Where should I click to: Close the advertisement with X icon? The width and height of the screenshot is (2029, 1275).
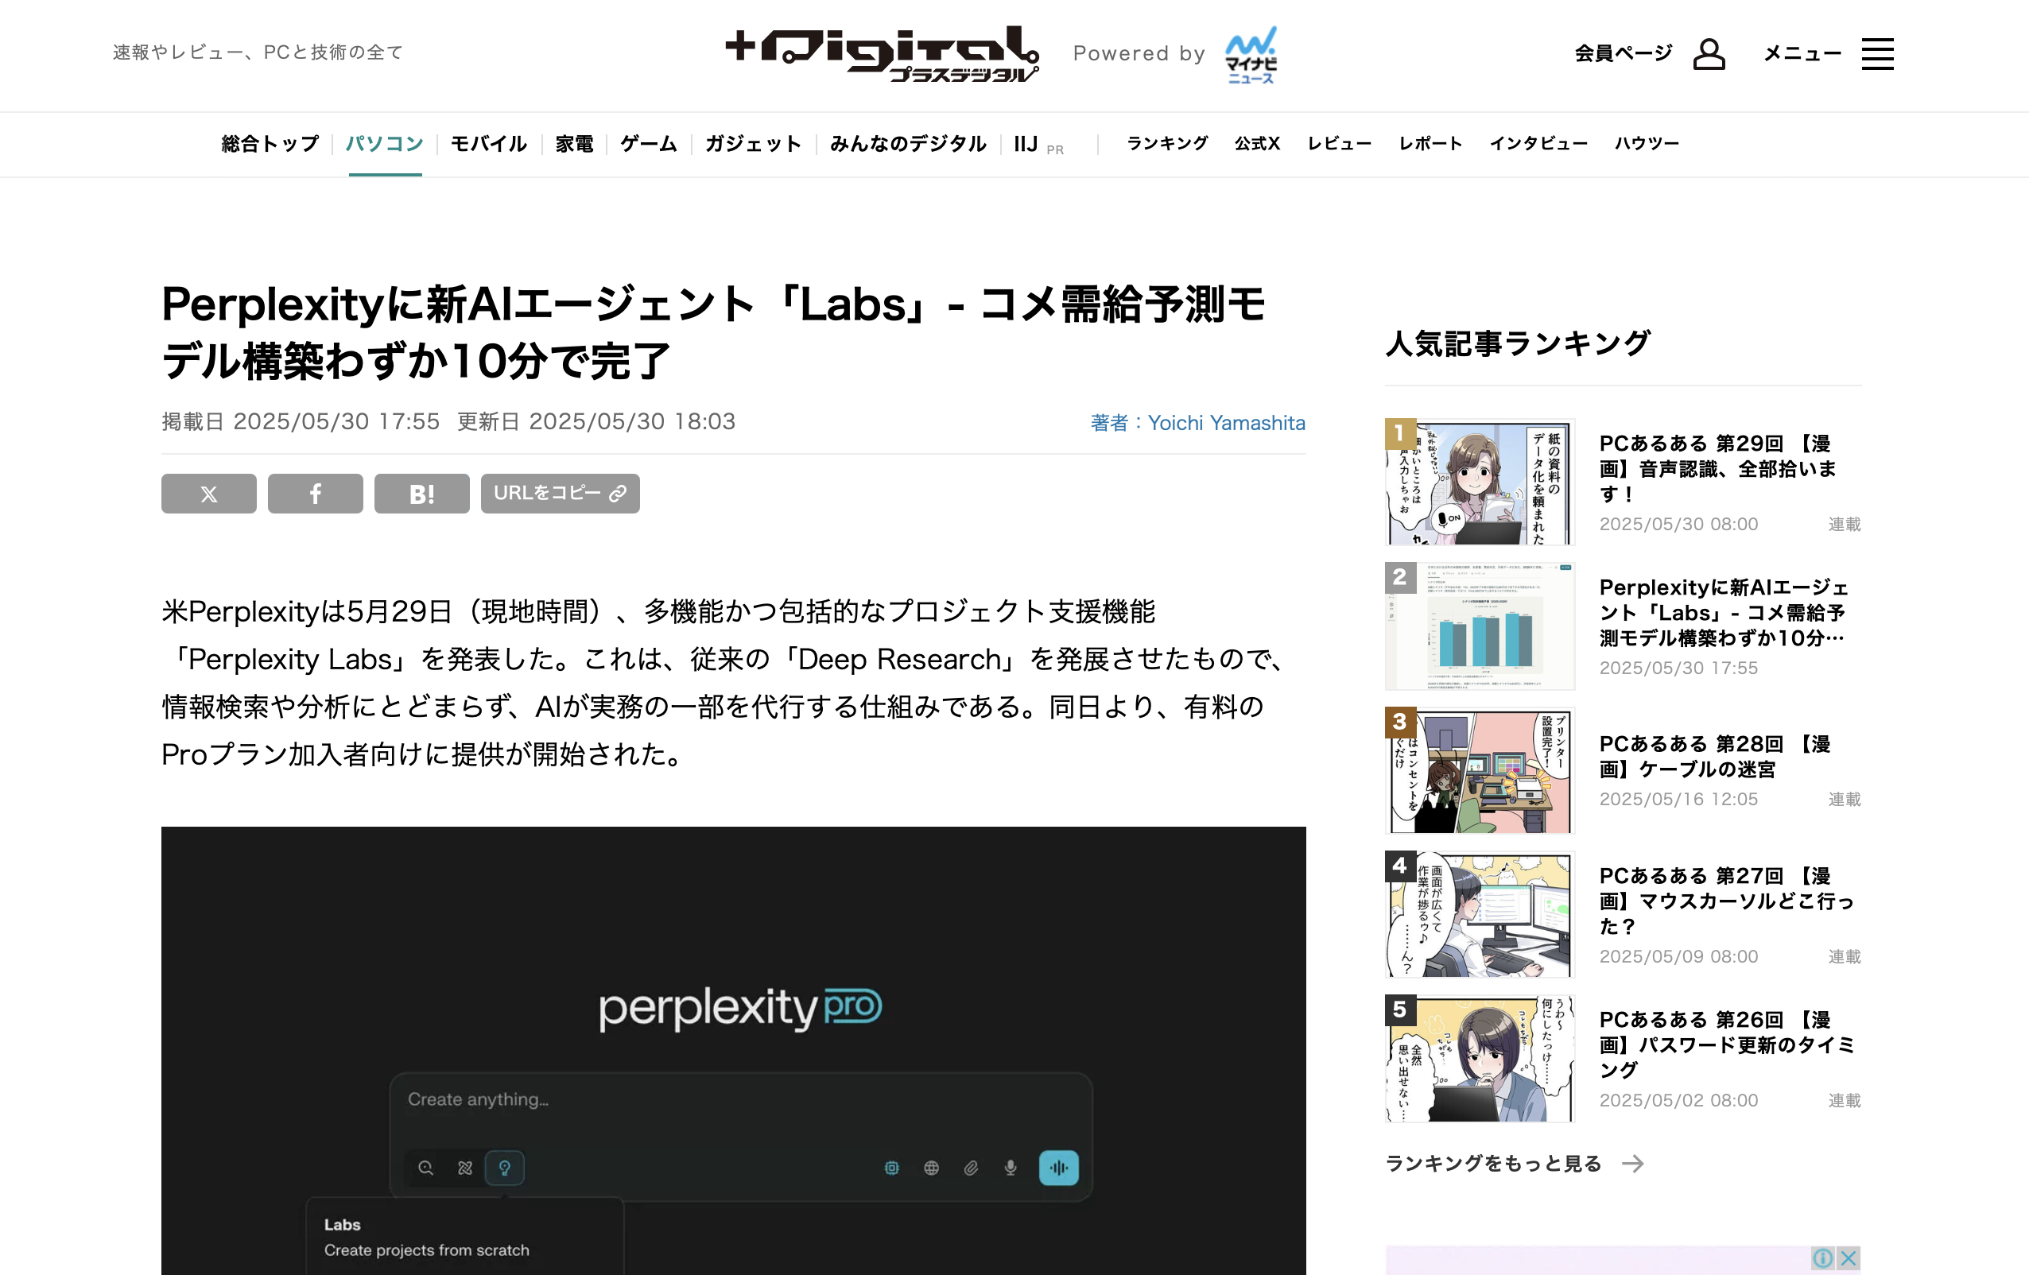pyautogui.click(x=1848, y=1258)
